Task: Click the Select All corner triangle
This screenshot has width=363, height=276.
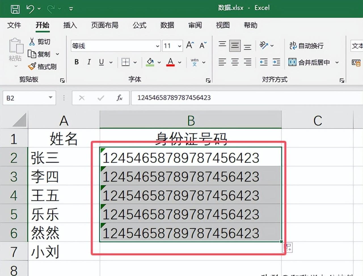Action: 20,120
